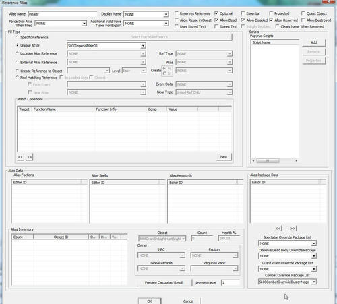Toggle the Quest Object checkbox

click(303, 13)
